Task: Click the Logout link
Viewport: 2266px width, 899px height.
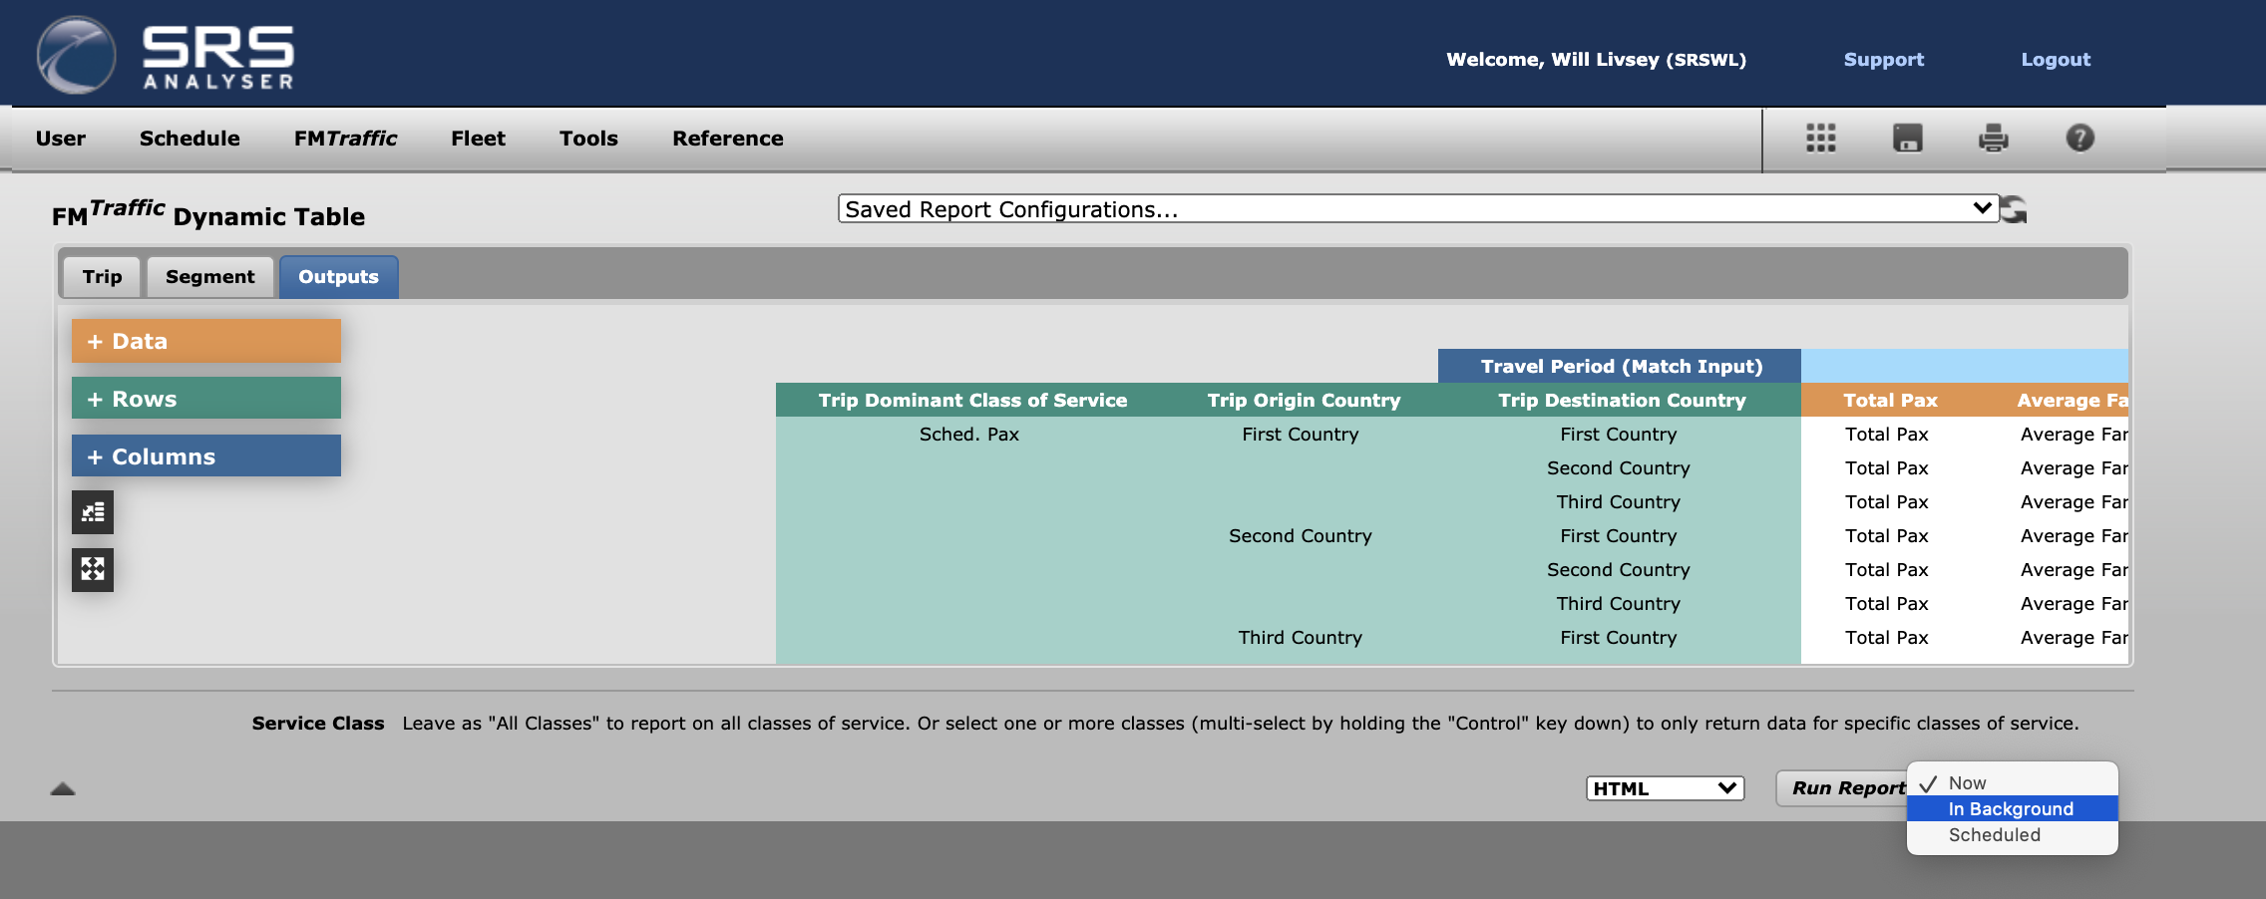Action: click(2056, 60)
